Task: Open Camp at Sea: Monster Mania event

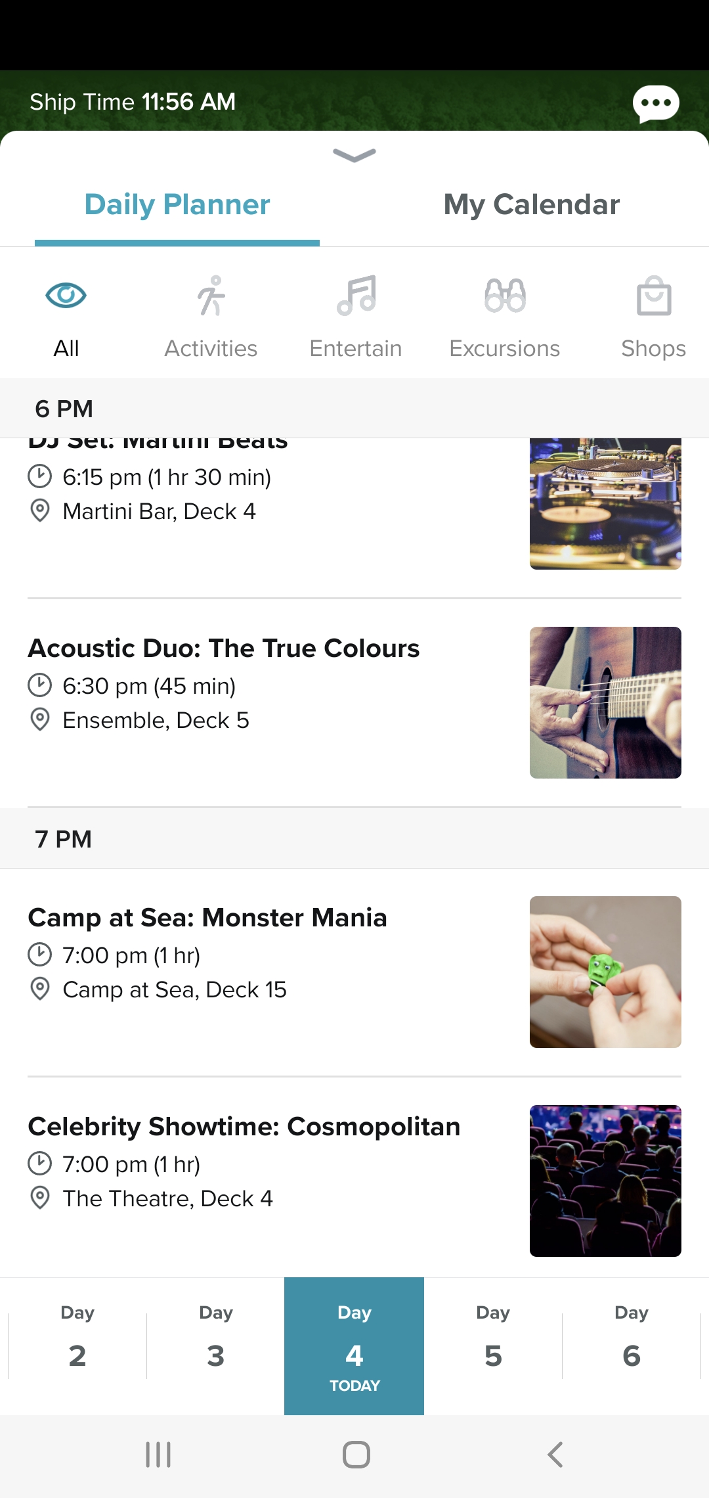Action: click(x=207, y=918)
